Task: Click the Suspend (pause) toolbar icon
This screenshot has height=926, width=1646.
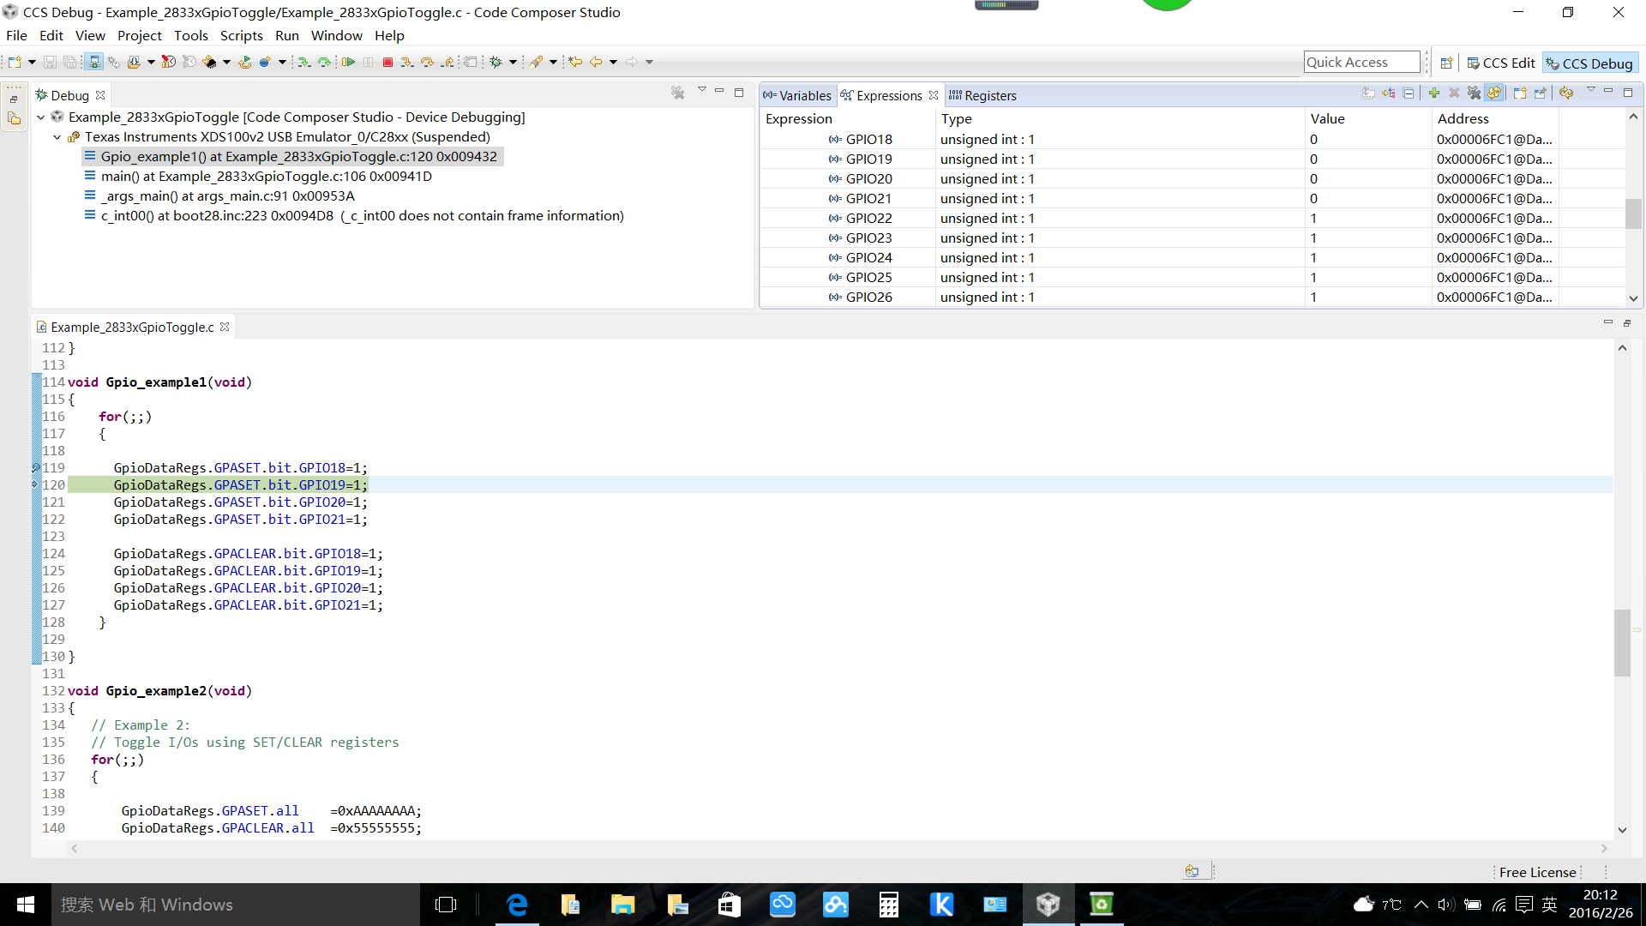Action: (x=368, y=62)
